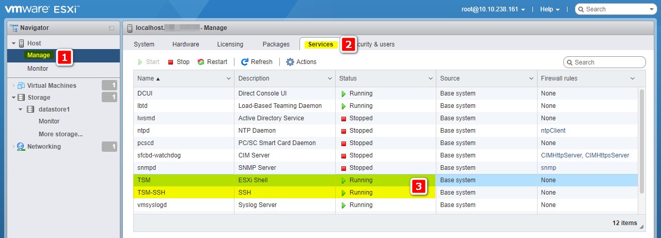Switch to the Licensing tab
Image resolution: width=661 pixels, height=238 pixels.
(230, 44)
